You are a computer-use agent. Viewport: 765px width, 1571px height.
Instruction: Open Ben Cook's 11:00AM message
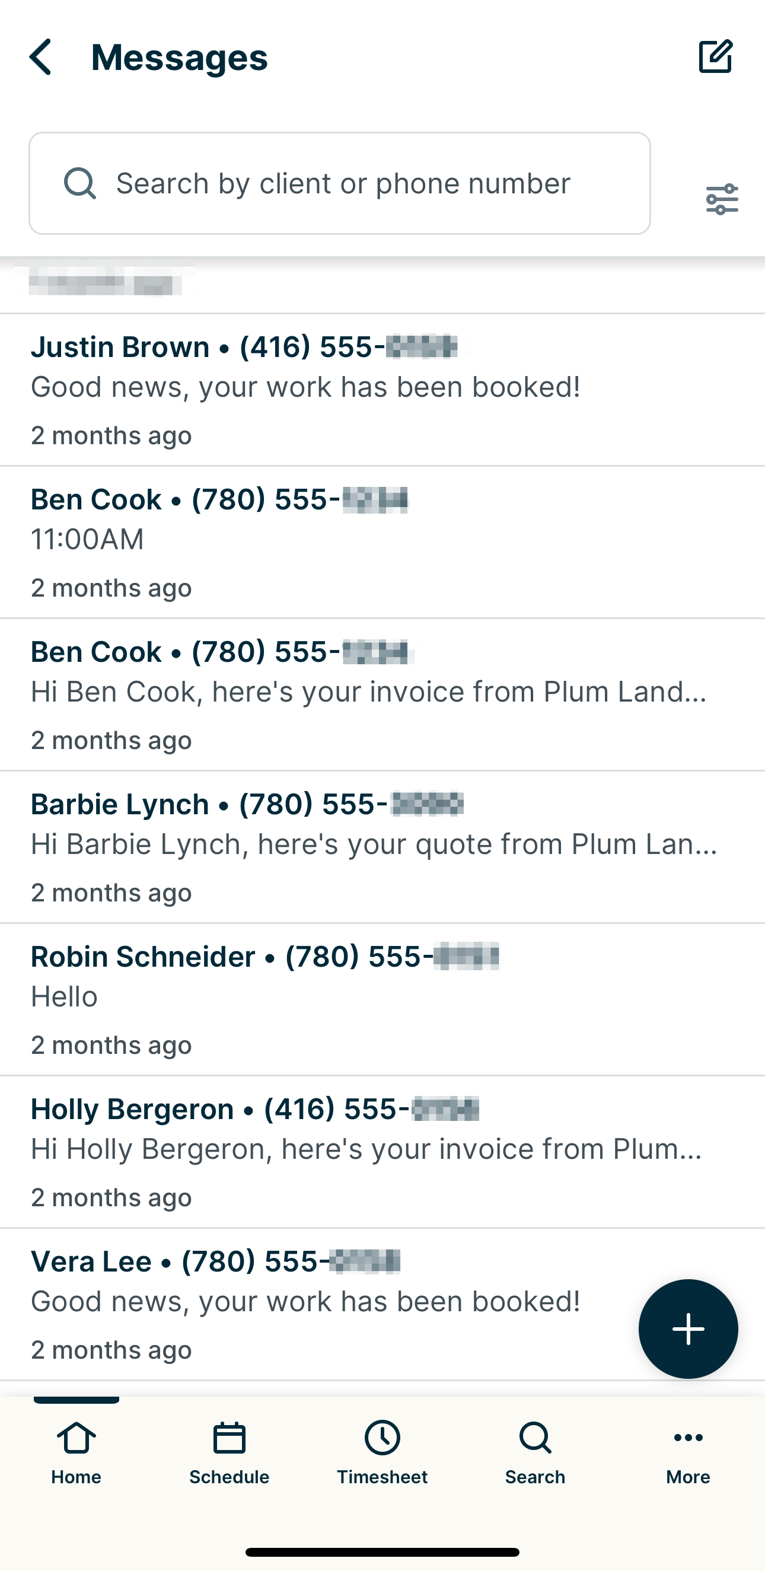pyautogui.click(x=383, y=543)
